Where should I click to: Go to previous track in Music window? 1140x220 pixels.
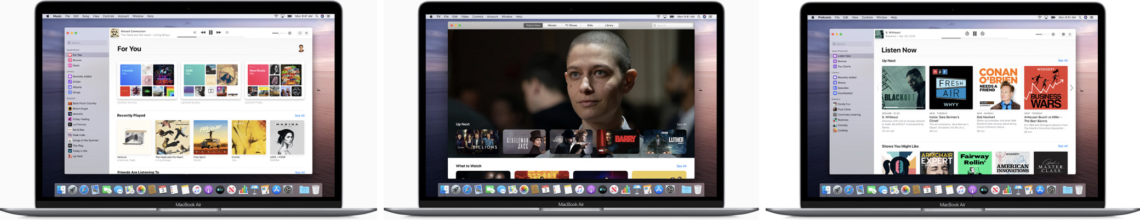(203, 33)
